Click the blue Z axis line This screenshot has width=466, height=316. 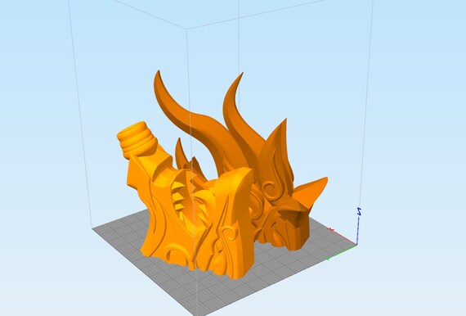click(357, 231)
